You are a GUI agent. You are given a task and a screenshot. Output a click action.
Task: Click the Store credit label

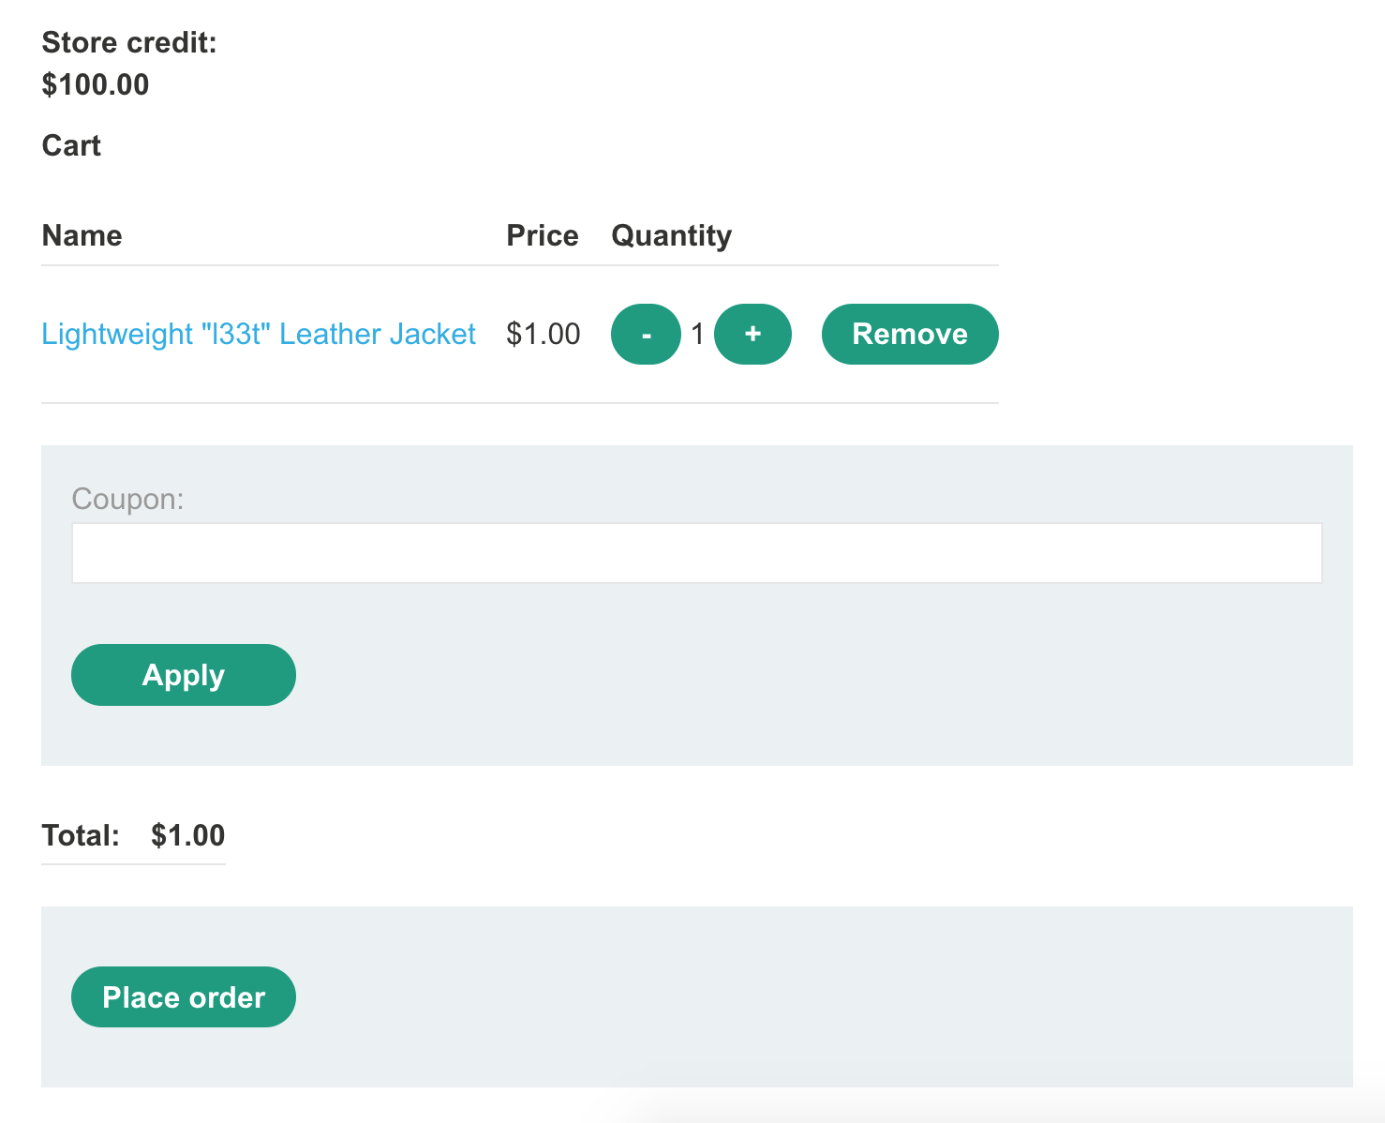point(129,43)
